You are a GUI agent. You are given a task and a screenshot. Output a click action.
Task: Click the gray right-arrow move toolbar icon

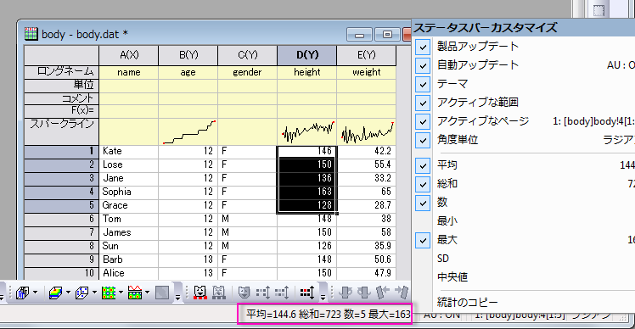pos(402,293)
